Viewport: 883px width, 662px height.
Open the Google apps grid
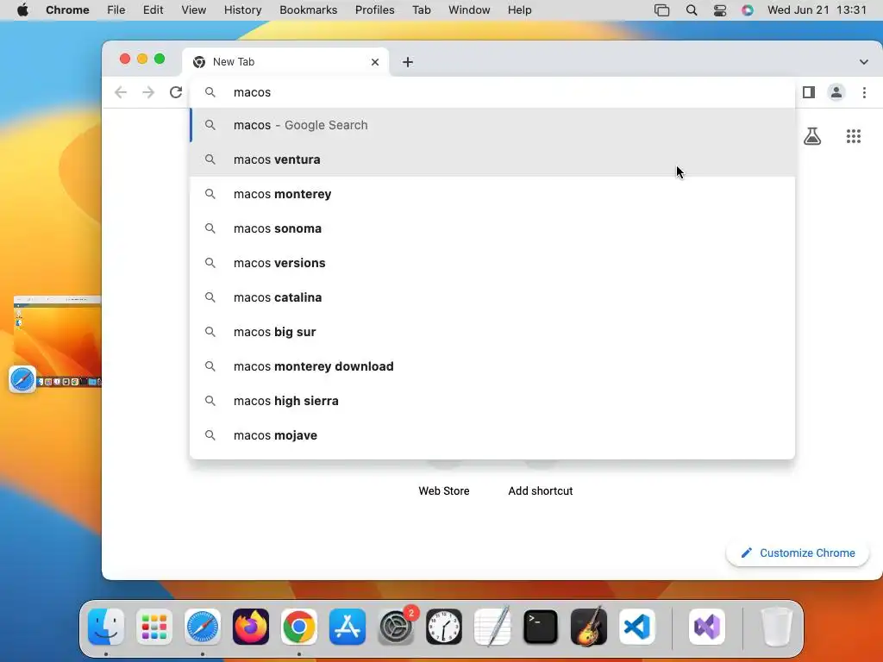click(853, 136)
